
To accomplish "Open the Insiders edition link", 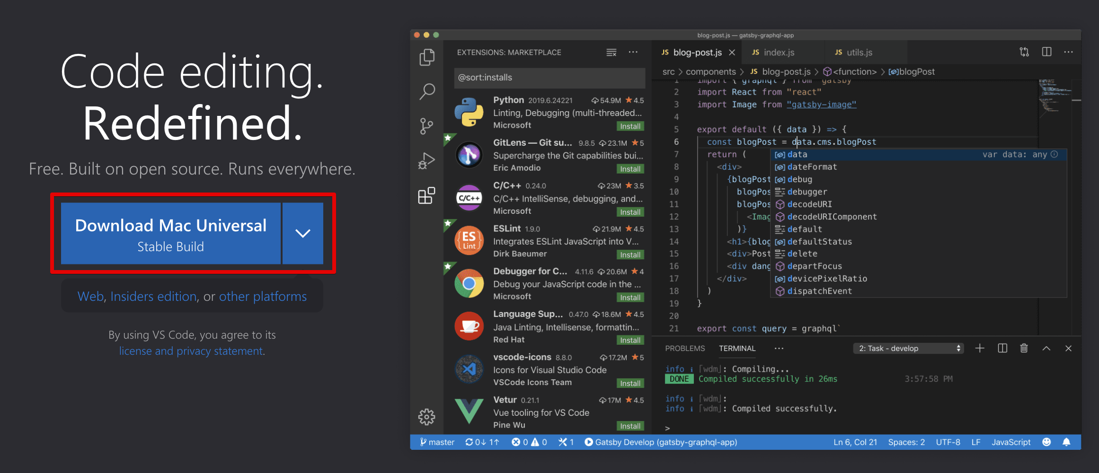I will click(153, 297).
